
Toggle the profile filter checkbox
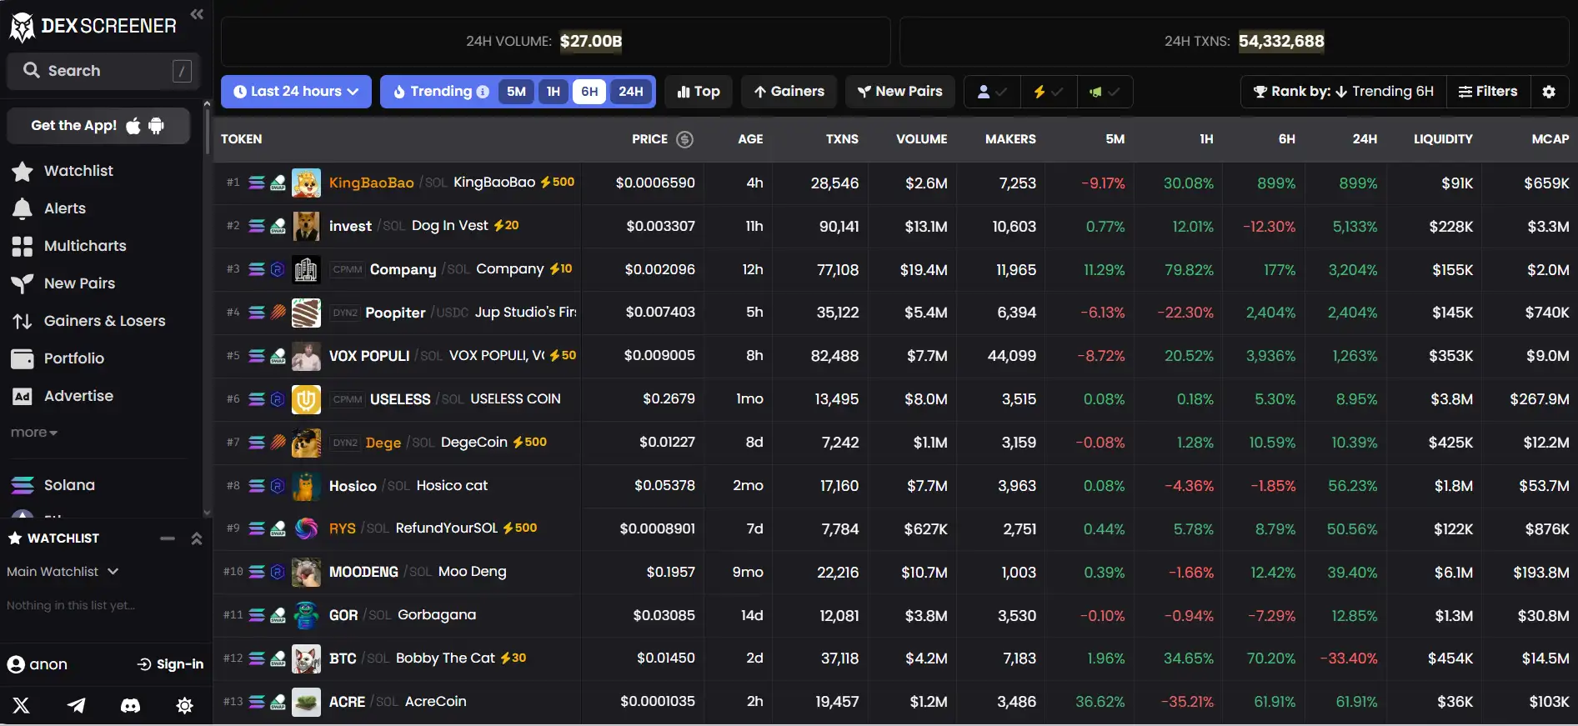pyautogui.click(x=992, y=92)
